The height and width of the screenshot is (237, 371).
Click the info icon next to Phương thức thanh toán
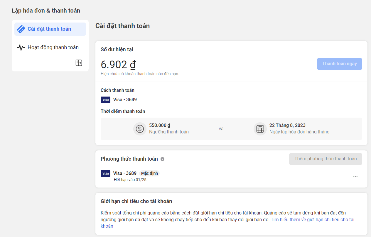pyautogui.click(x=163, y=159)
